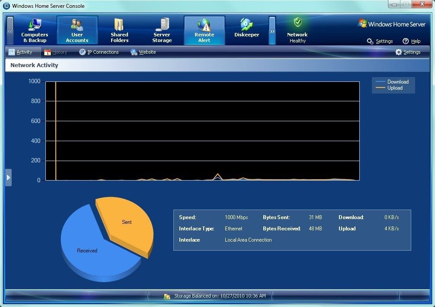
Task: Click the 'Ethernet' interface type value
Action: tap(233, 229)
